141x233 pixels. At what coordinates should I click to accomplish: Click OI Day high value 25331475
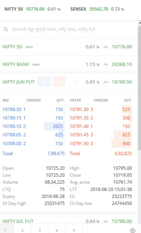[55, 203]
